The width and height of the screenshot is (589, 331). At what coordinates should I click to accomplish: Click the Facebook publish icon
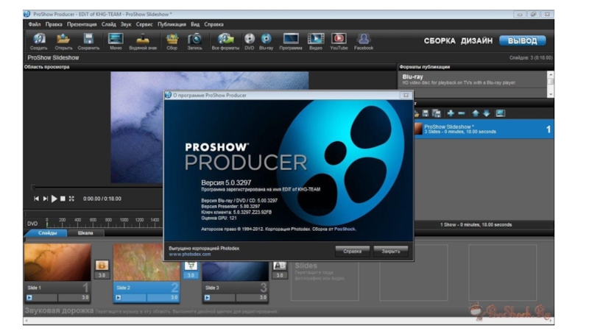(364, 40)
